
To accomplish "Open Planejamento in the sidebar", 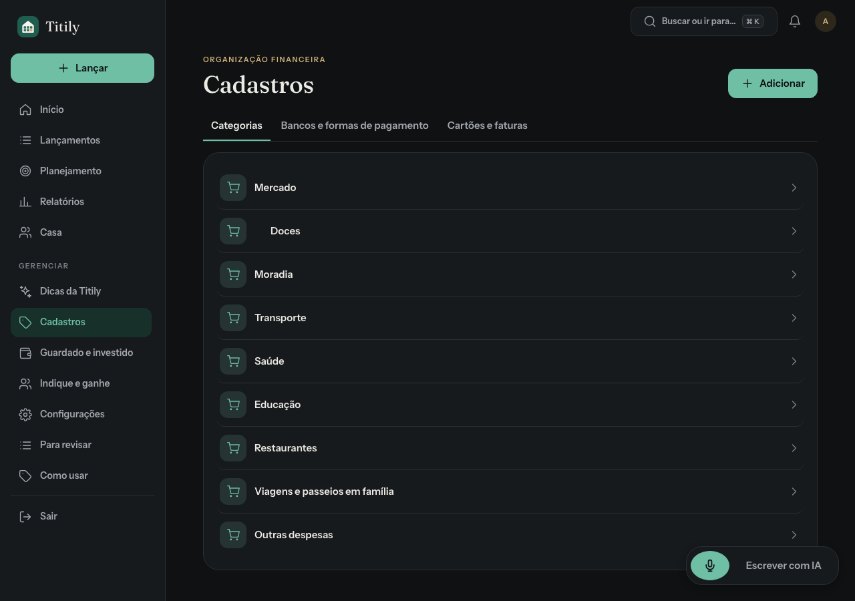I will [81, 171].
